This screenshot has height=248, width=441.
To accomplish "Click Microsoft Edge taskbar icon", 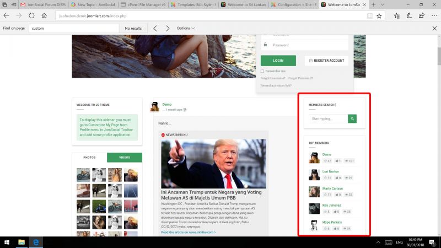I will 36,242.
